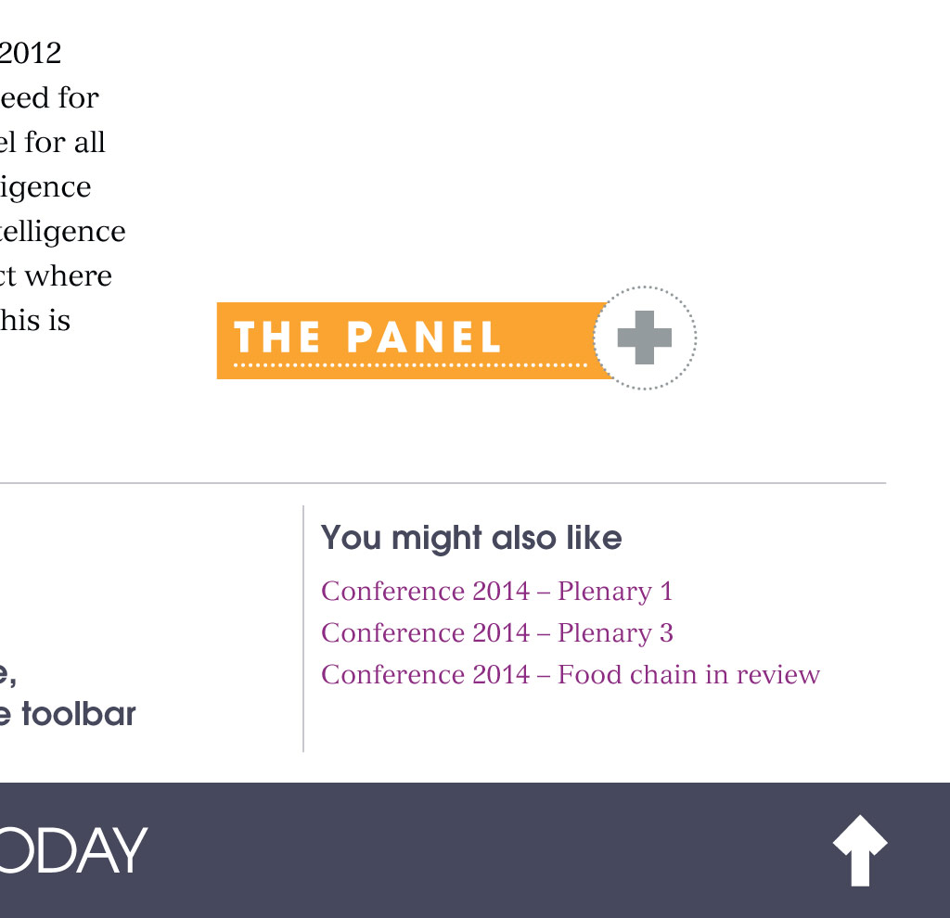Click the 'You might also like' heading
This screenshot has height=918, width=950.
point(470,538)
